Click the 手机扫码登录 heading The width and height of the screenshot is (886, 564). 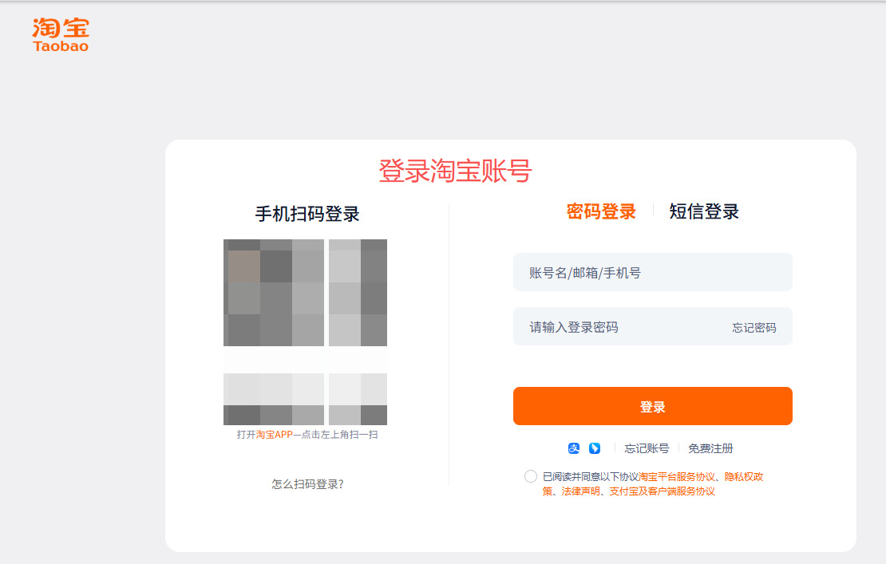(307, 214)
